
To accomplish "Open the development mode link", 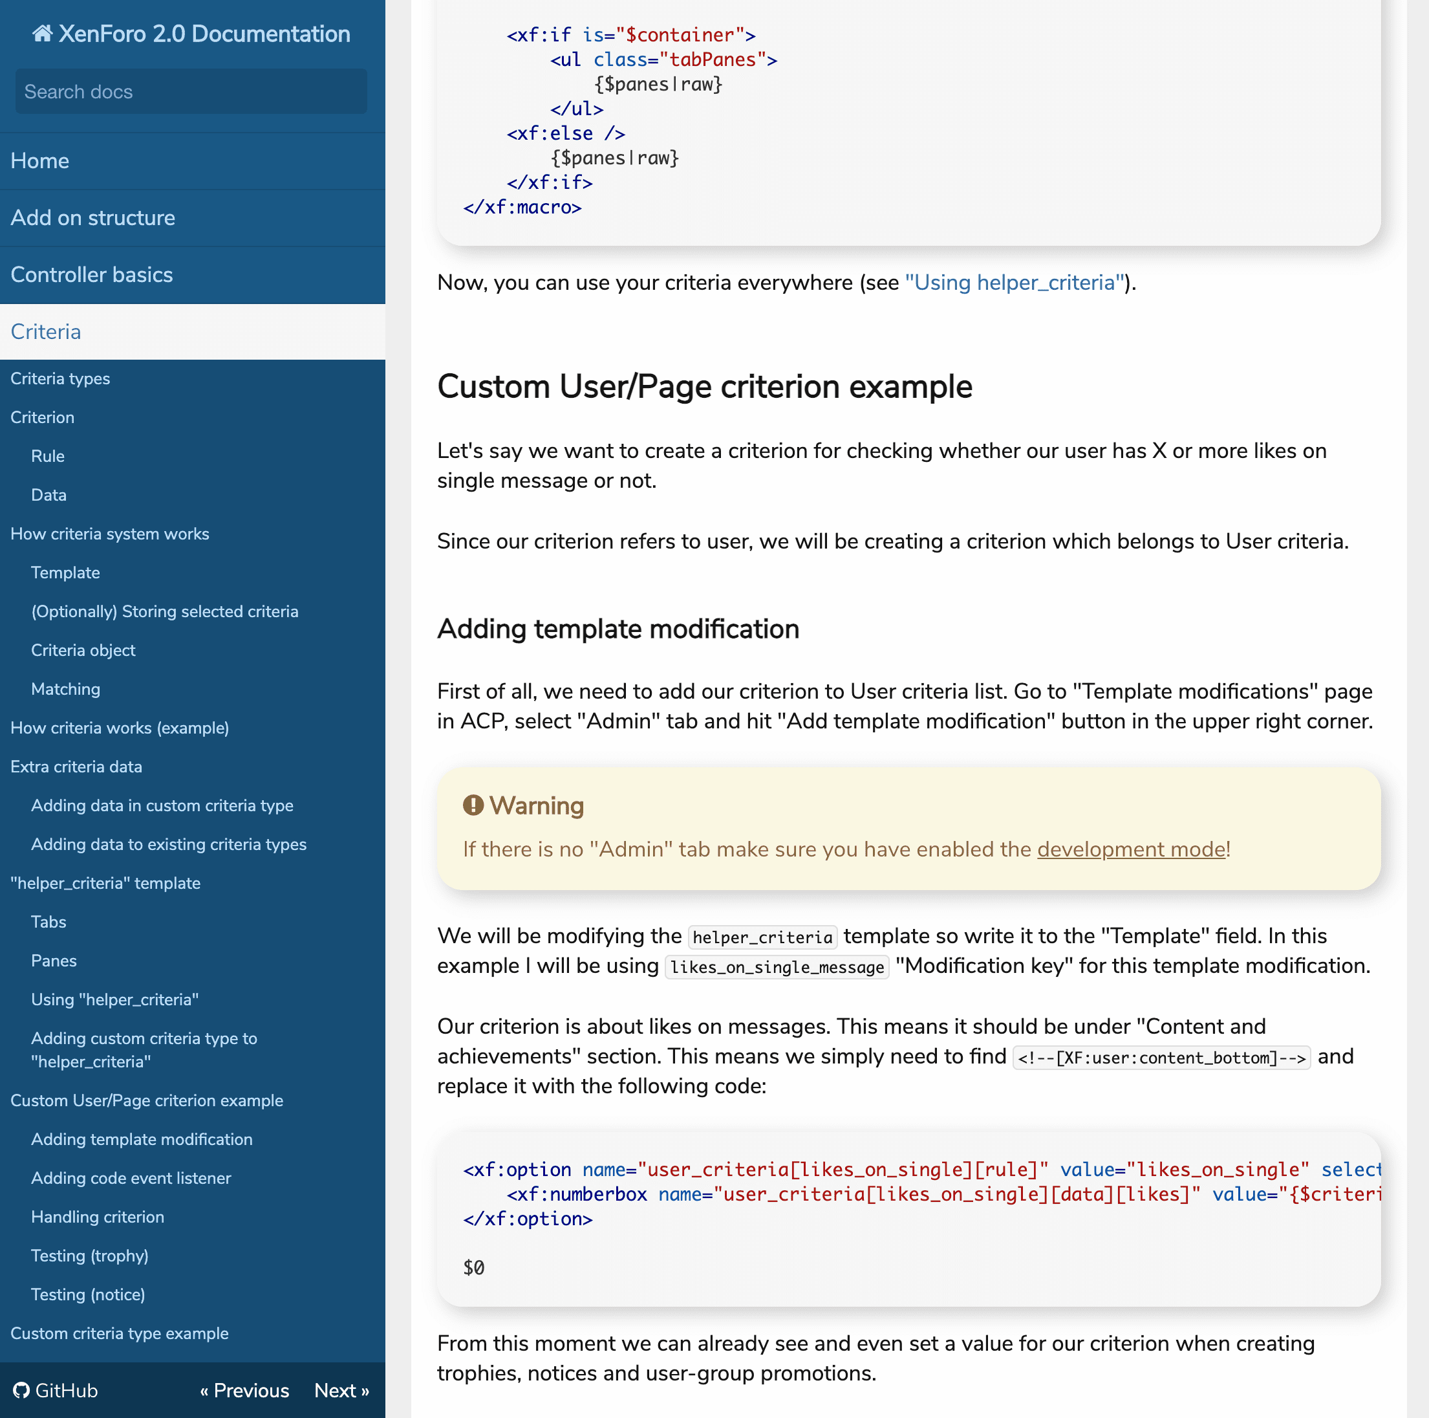I will point(1131,849).
